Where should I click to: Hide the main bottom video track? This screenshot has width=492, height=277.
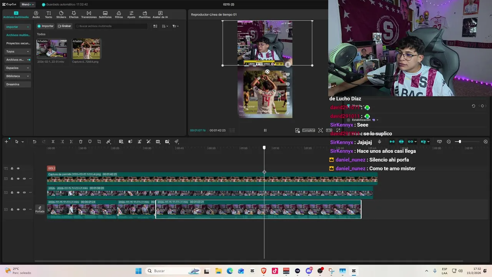(x=18, y=209)
